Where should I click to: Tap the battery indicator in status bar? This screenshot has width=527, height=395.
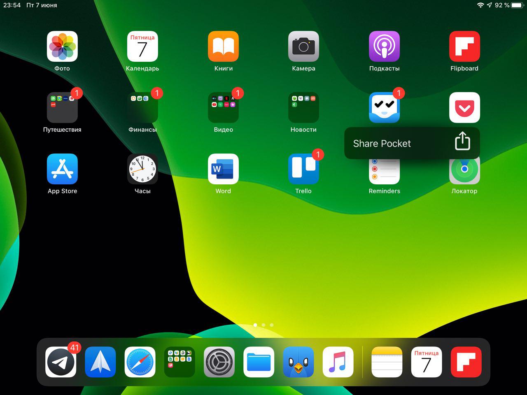click(x=517, y=5)
